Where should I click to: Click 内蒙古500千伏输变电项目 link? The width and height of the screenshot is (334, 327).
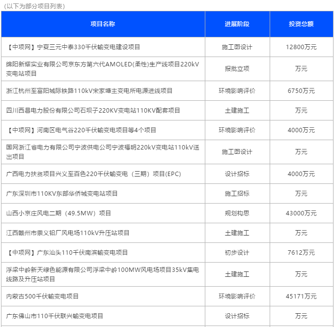click(x=42, y=297)
